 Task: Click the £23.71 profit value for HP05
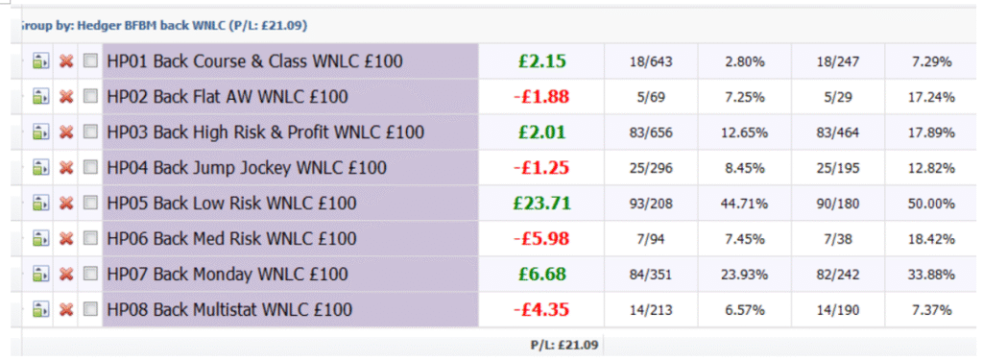pos(541,204)
